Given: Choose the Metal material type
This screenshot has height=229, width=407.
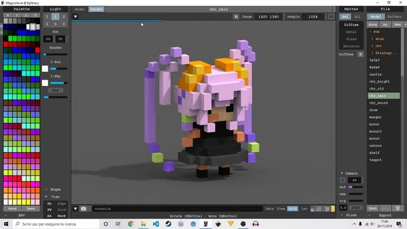Looking at the screenshot, I should point(351,32).
